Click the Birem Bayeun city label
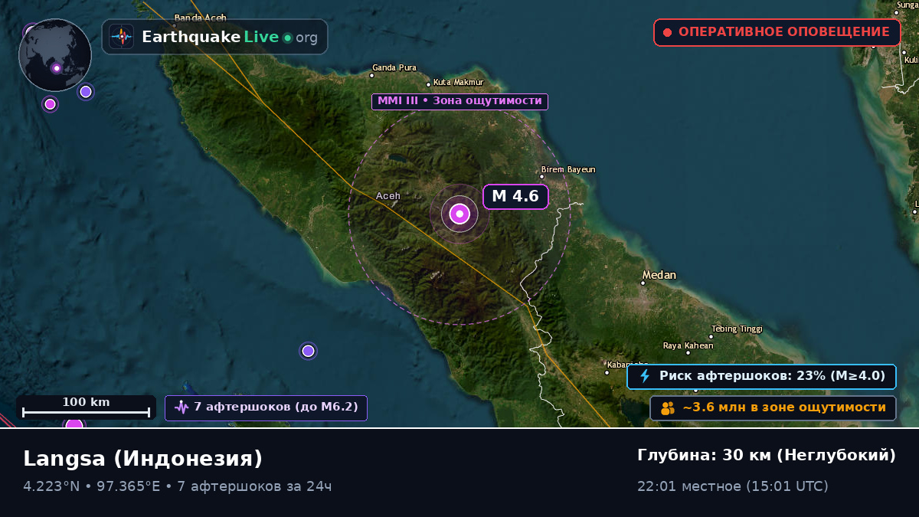919x517 pixels. 568,169
